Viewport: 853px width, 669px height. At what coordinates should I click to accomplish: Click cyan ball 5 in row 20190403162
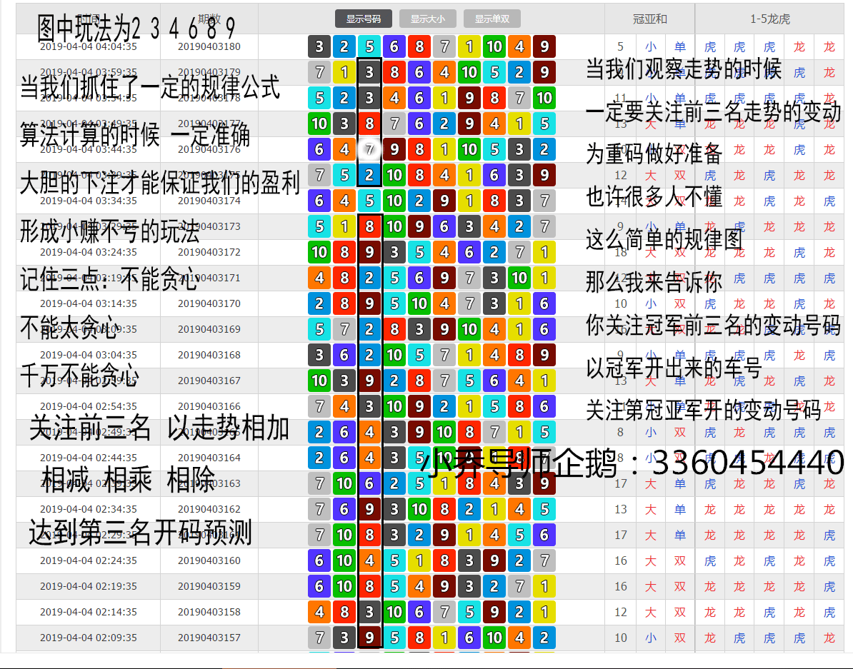coord(544,509)
